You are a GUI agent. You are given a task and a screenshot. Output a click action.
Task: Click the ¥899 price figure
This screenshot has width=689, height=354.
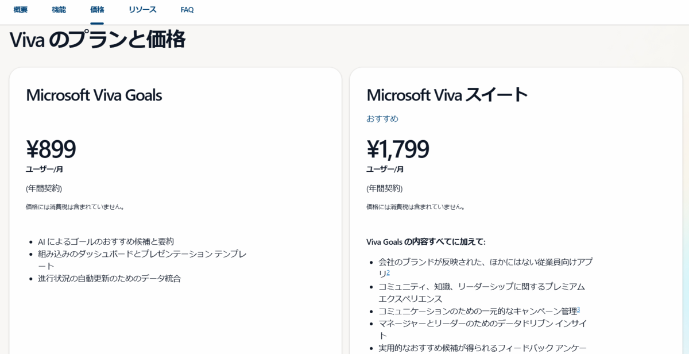(51, 149)
